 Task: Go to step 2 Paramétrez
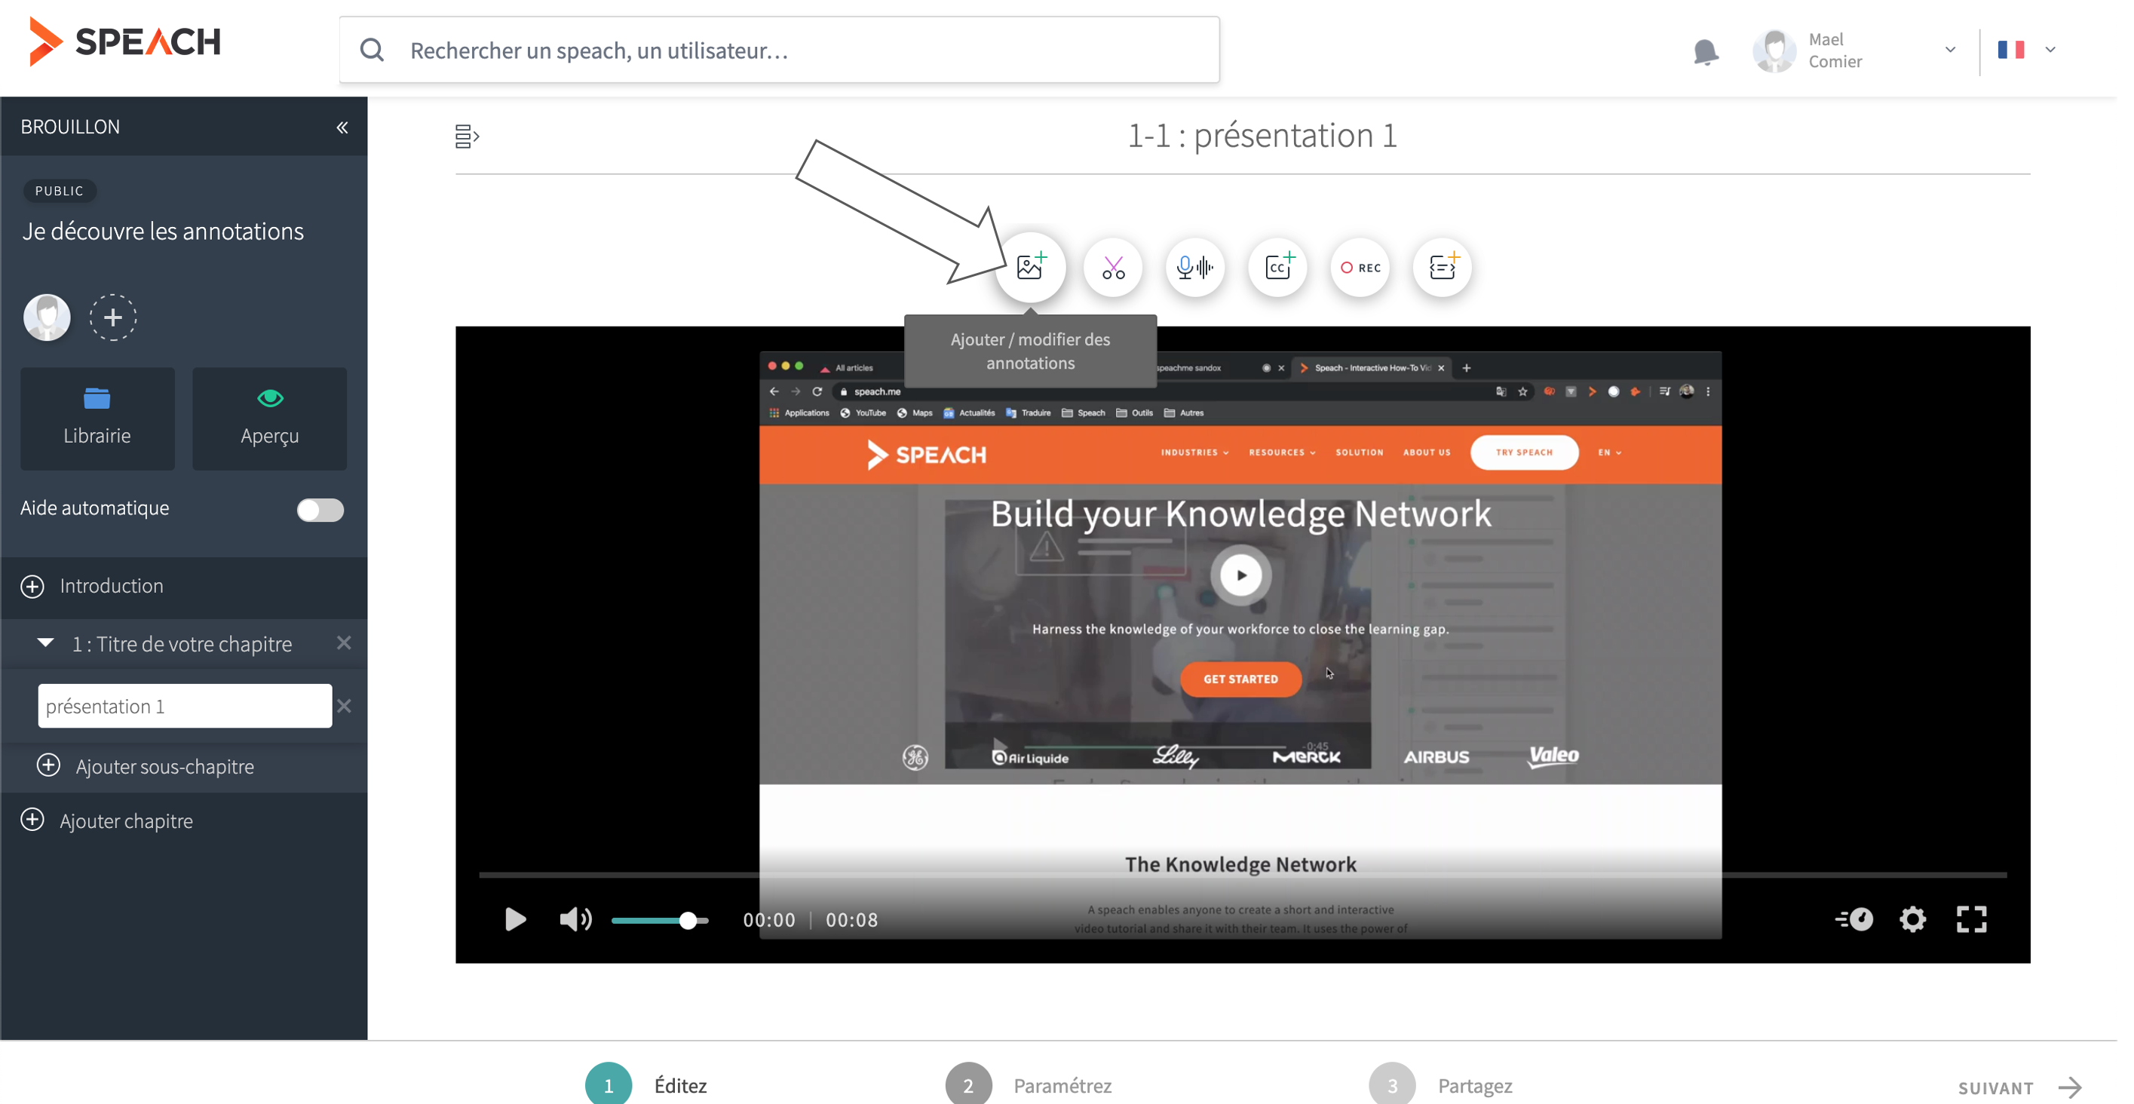pyautogui.click(x=1028, y=1085)
